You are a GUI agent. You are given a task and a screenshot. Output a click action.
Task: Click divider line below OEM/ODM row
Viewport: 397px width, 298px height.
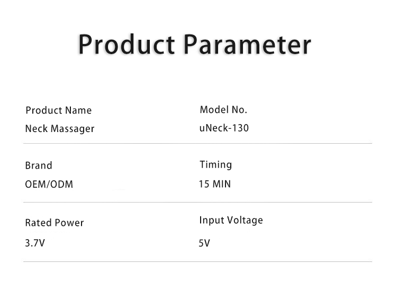click(197, 202)
